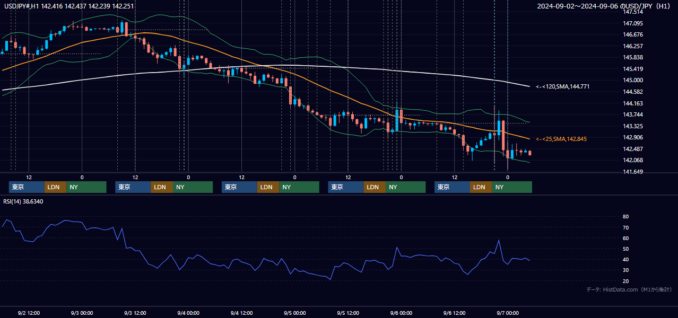Click RSI scale value 30

pyautogui.click(x=626, y=270)
